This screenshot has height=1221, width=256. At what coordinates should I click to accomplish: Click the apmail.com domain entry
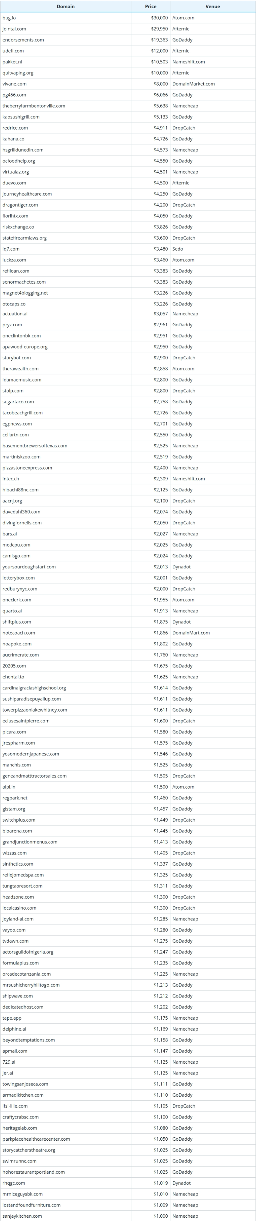click(15, 1051)
